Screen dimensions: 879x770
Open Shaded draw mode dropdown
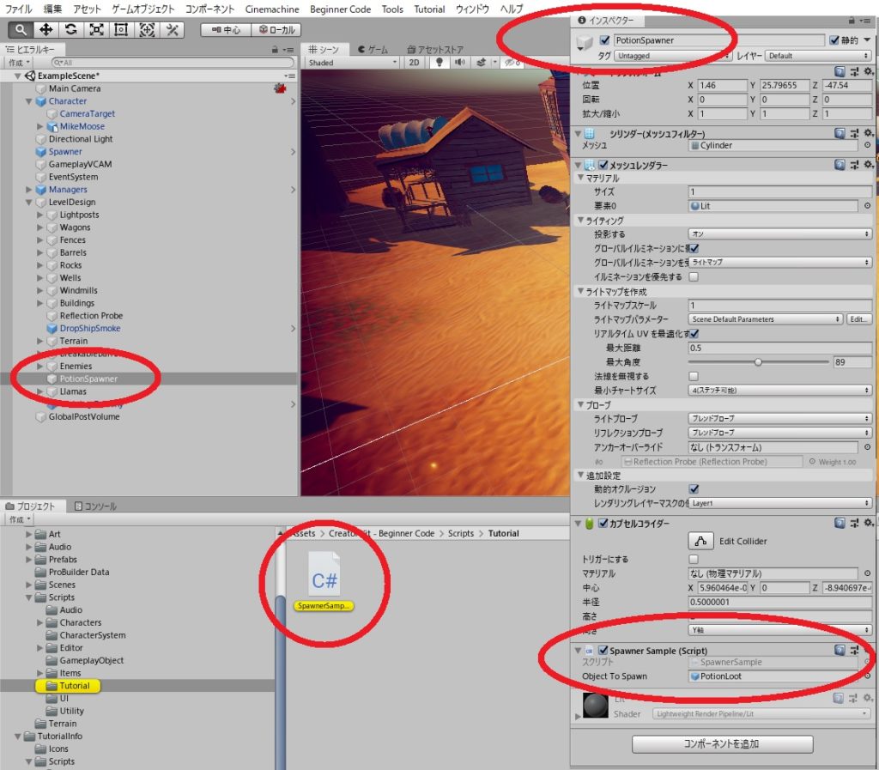[x=353, y=63]
